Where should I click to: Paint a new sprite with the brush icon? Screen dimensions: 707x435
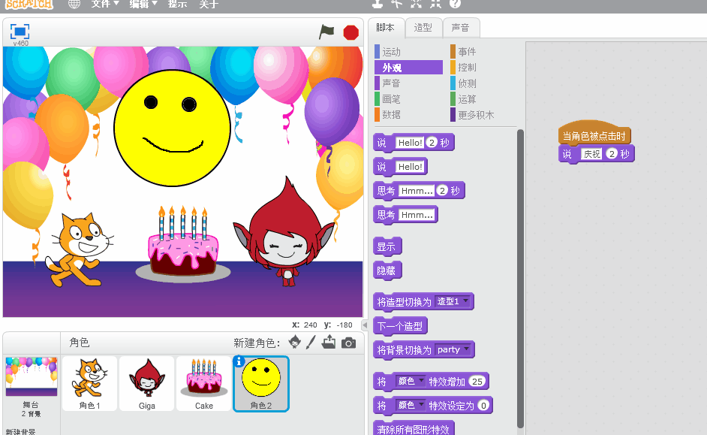(x=311, y=343)
